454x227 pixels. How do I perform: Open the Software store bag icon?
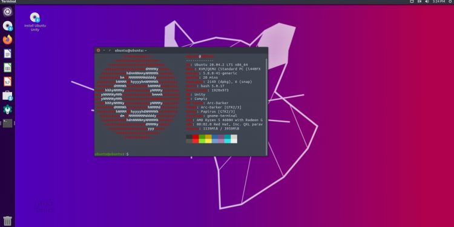point(7,96)
